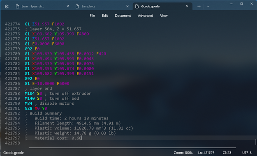Click 'M104' turn off extruder line
Screen dimensions: 257x156
tap(30, 94)
